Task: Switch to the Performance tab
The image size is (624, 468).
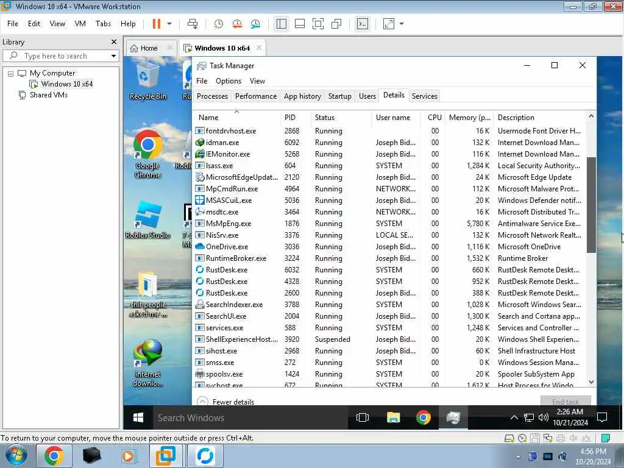Action: [x=256, y=96]
